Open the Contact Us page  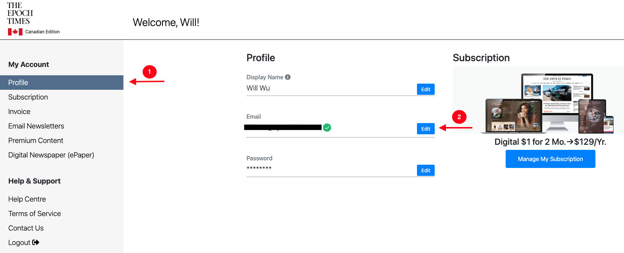click(26, 228)
